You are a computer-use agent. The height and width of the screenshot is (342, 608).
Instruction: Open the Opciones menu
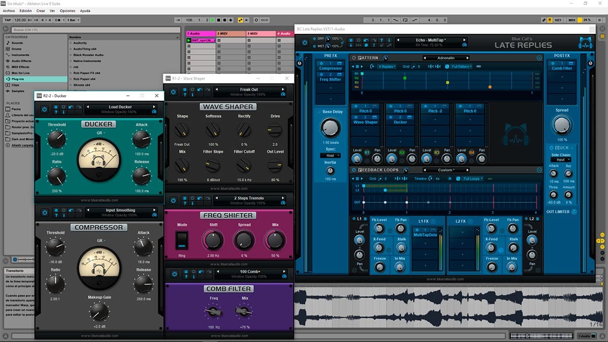[x=67, y=11]
